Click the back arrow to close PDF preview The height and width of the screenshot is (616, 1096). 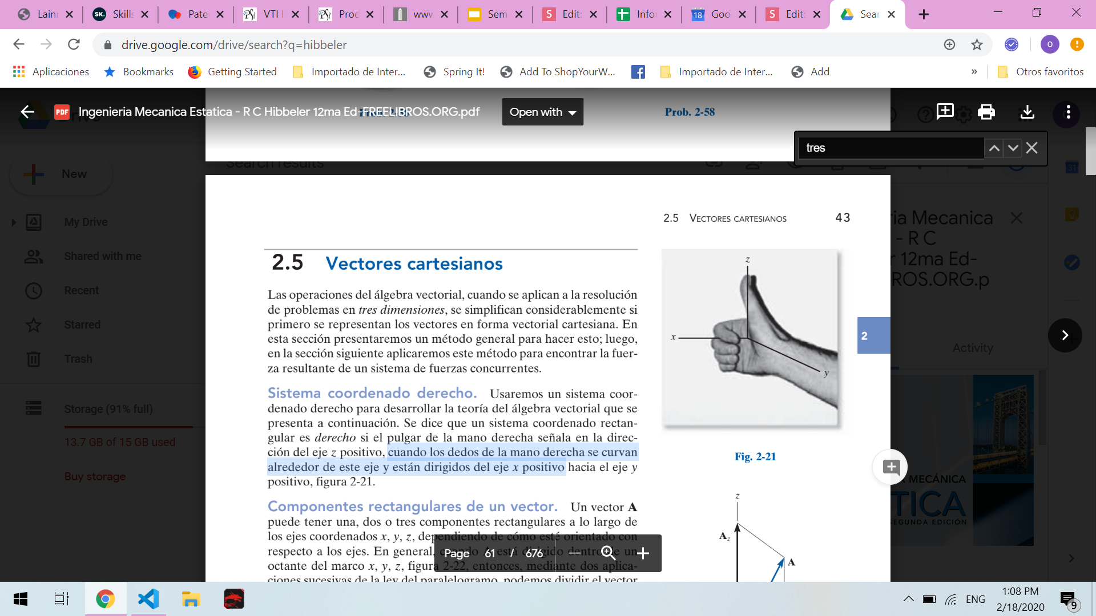[27, 112]
